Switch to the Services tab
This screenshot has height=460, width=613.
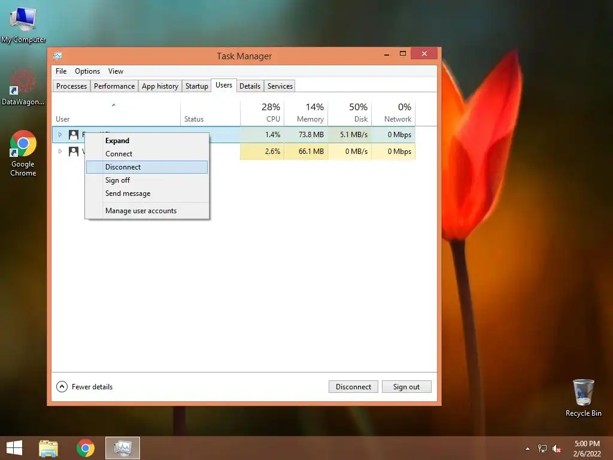click(280, 86)
